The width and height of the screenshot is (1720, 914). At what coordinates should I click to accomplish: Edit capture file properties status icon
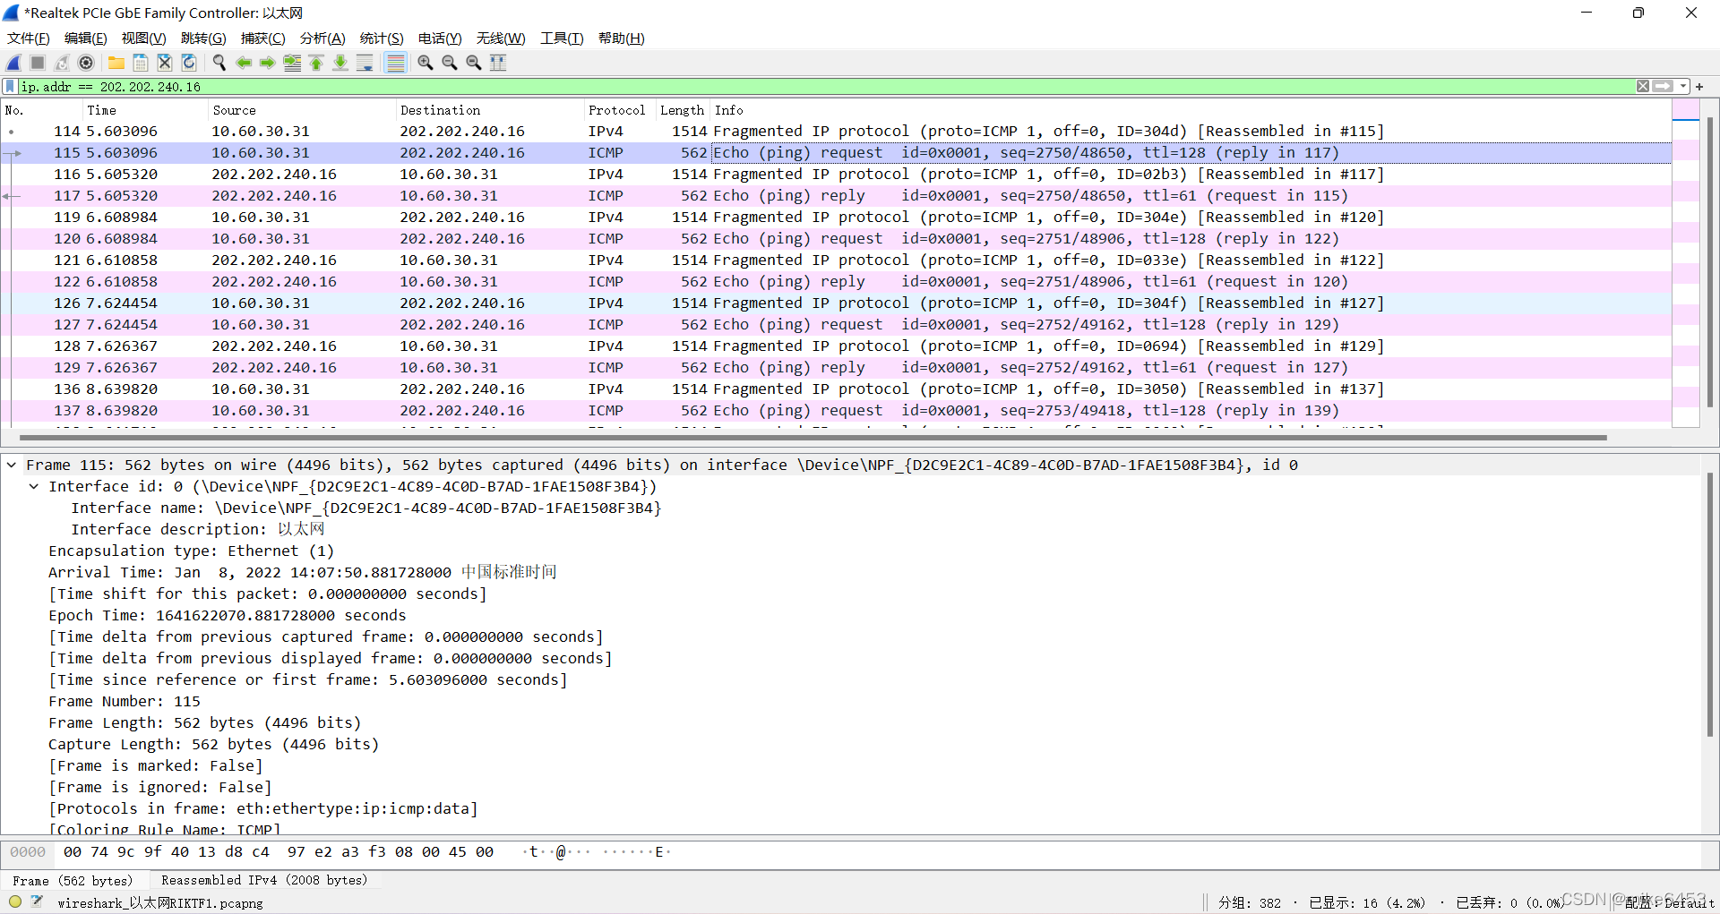pos(37,902)
